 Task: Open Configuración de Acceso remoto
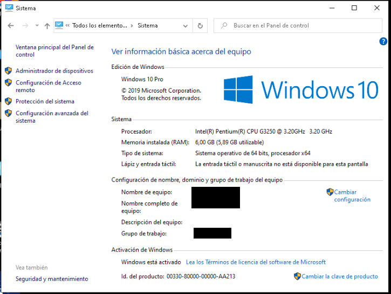[x=49, y=86]
